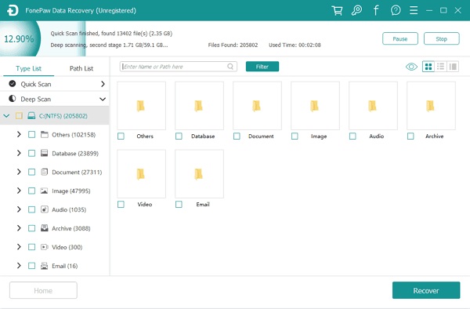Click the Document category icon in tree

pos(45,172)
